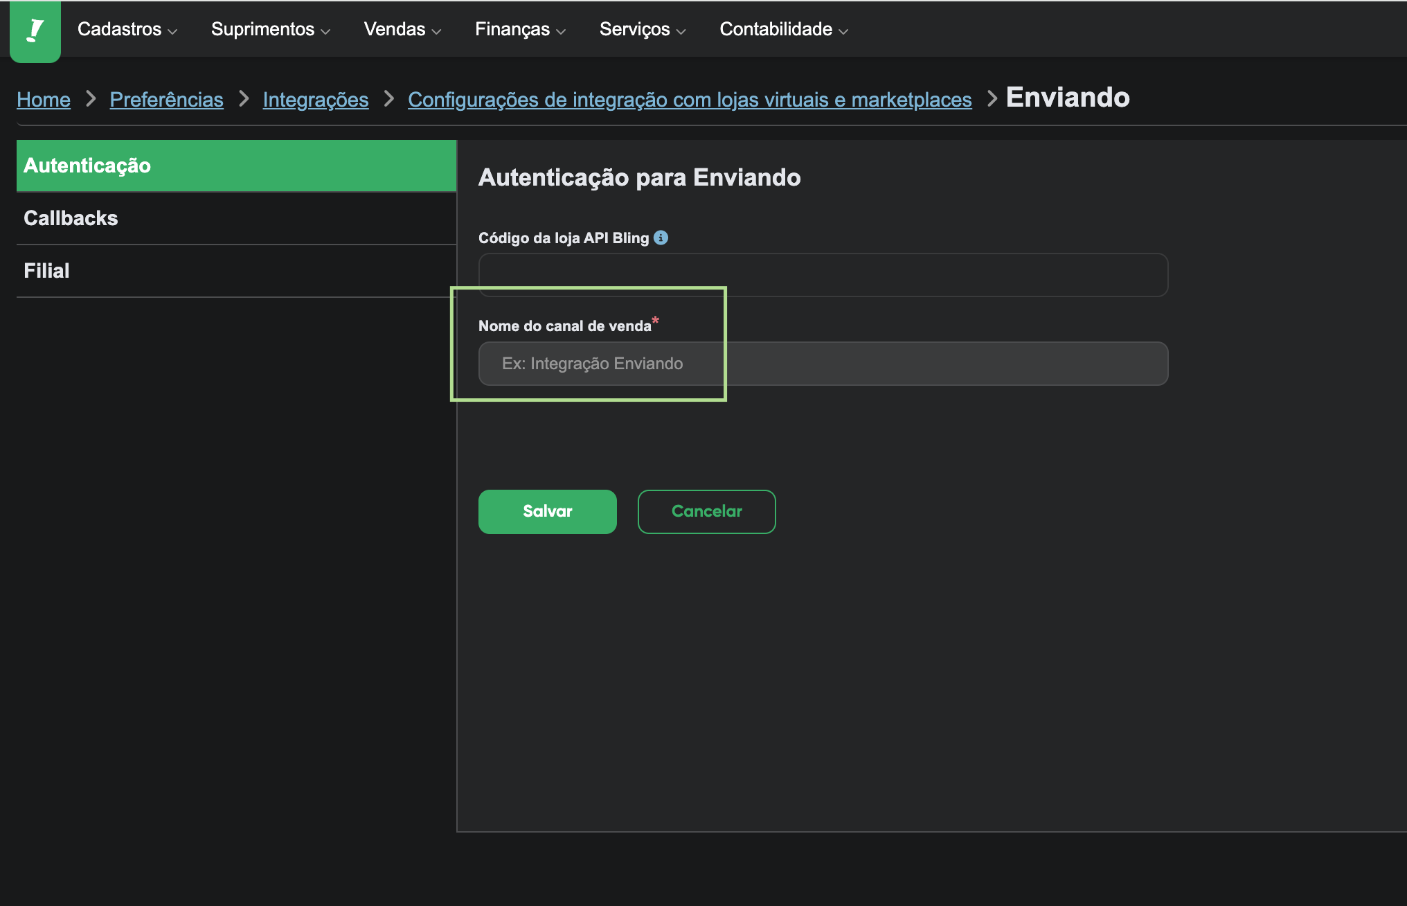
Task: Open the Cadastros dropdown menu
Action: point(127,29)
